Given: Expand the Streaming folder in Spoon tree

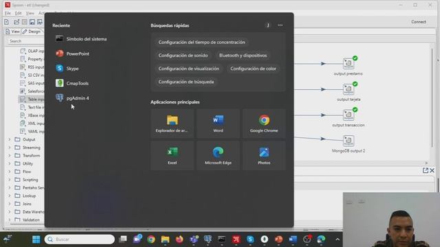Looking at the screenshot, I should coord(9,148).
